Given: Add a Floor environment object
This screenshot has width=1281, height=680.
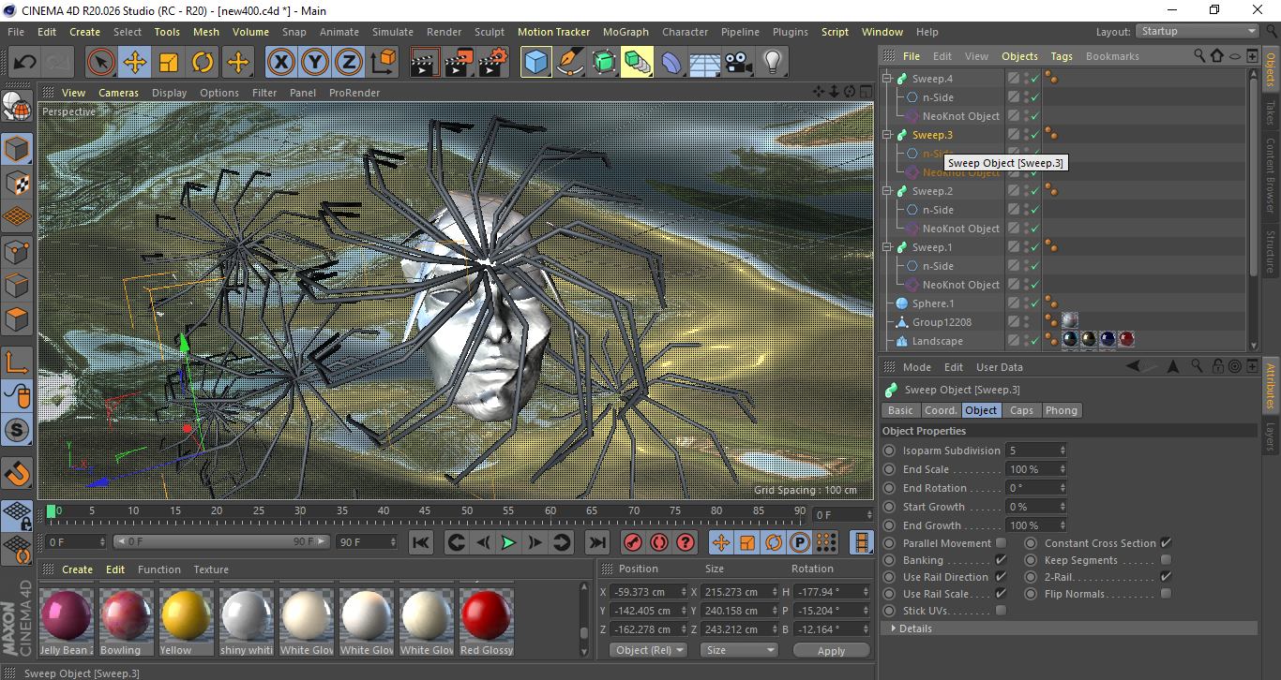Looking at the screenshot, I should (704, 63).
